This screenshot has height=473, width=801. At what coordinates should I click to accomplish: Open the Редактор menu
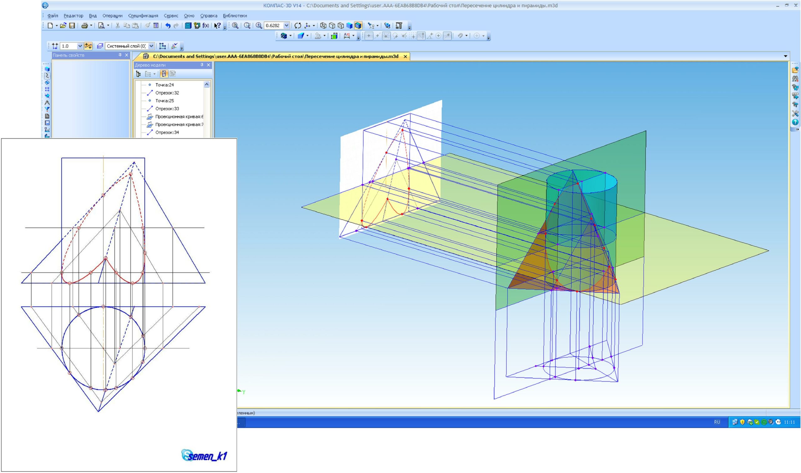pyautogui.click(x=73, y=16)
